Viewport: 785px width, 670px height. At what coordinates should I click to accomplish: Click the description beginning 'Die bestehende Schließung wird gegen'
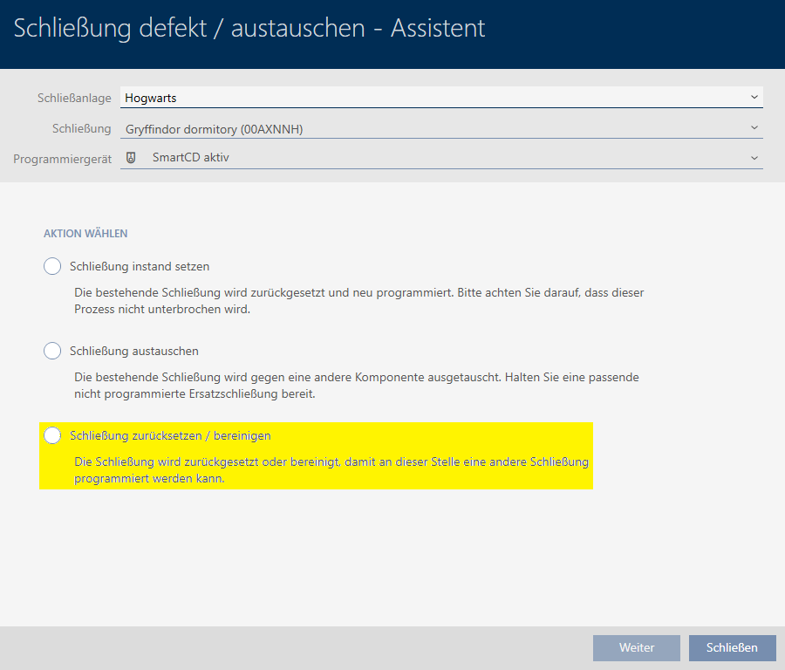(x=358, y=385)
